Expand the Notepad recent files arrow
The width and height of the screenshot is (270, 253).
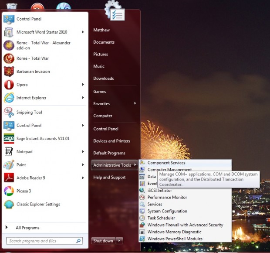coord(83,152)
